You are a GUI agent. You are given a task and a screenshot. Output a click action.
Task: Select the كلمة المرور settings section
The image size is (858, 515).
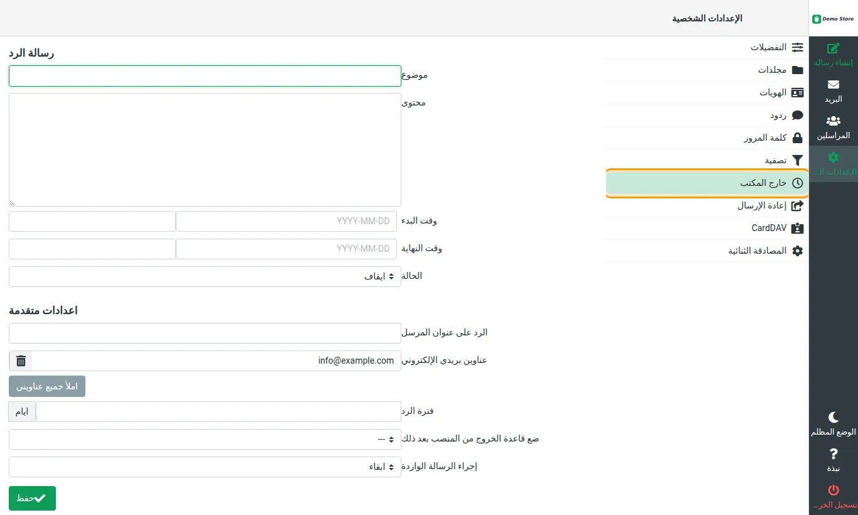click(x=707, y=138)
